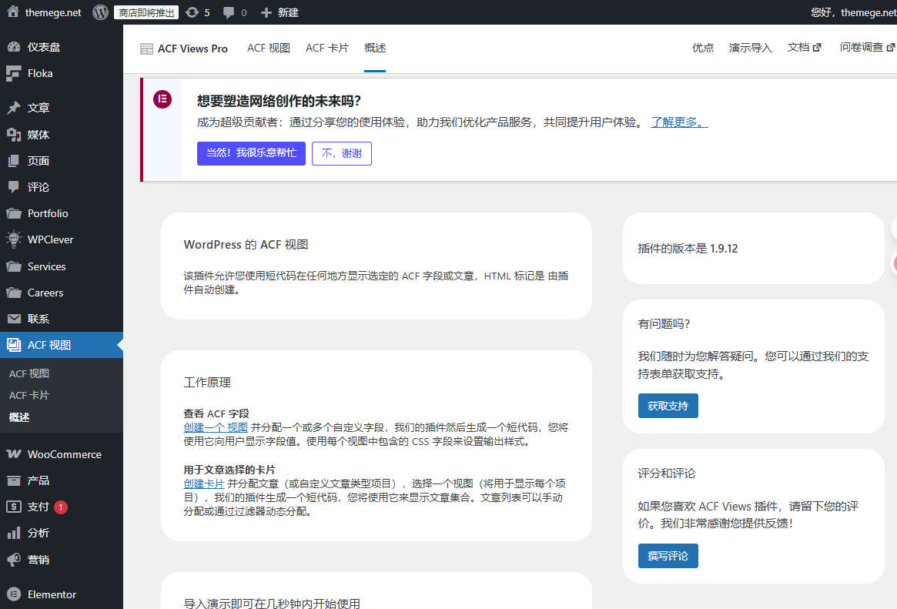Click the 新建 text in admin bar
This screenshot has width=897, height=609.
click(x=288, y=12)
